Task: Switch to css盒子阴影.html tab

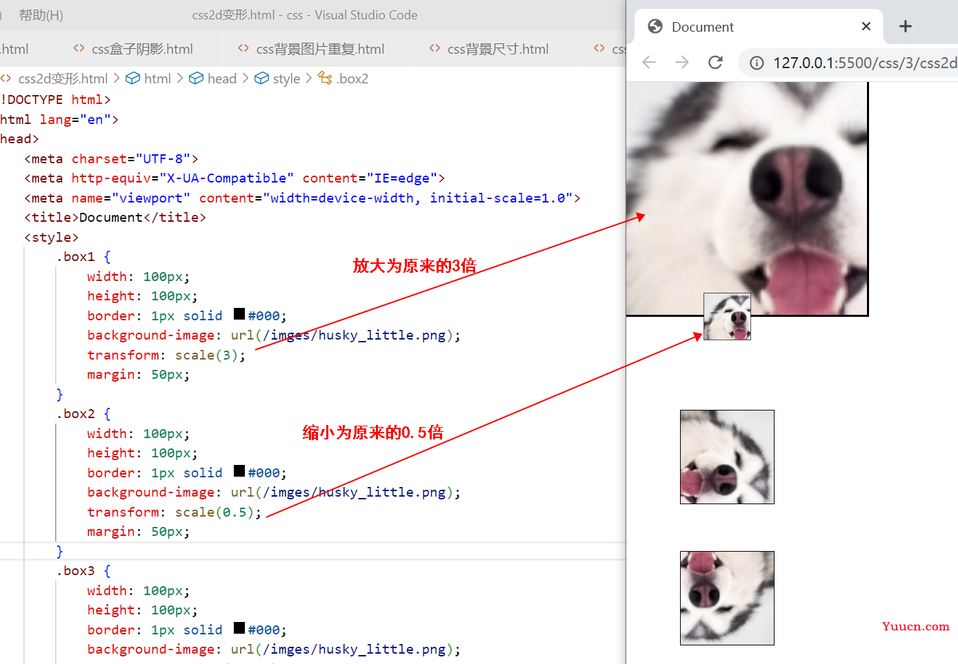Action: coord(141,49)
